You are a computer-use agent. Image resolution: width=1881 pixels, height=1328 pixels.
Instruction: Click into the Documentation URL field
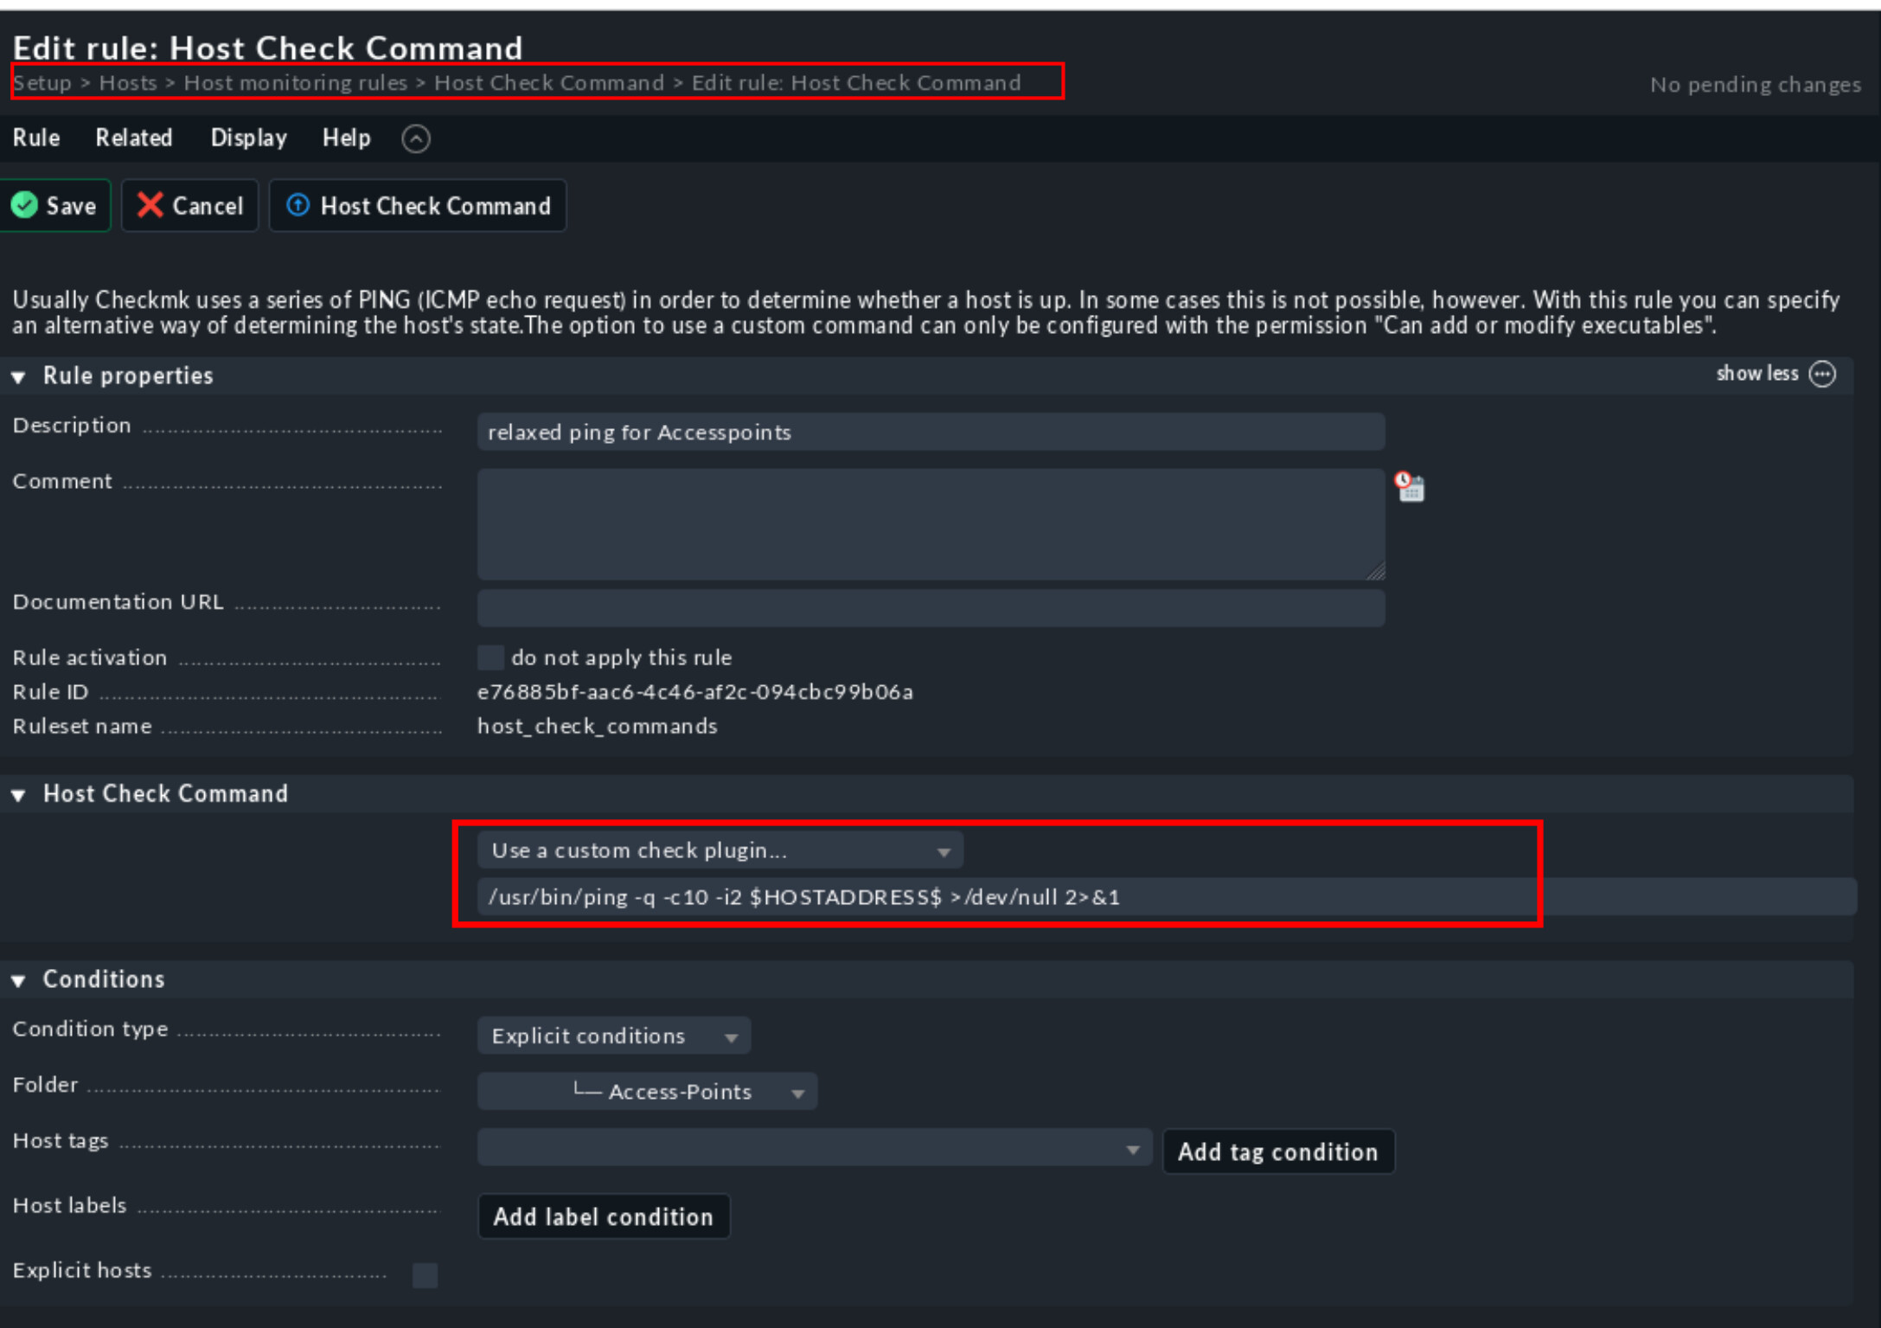(x=930, y=608)
